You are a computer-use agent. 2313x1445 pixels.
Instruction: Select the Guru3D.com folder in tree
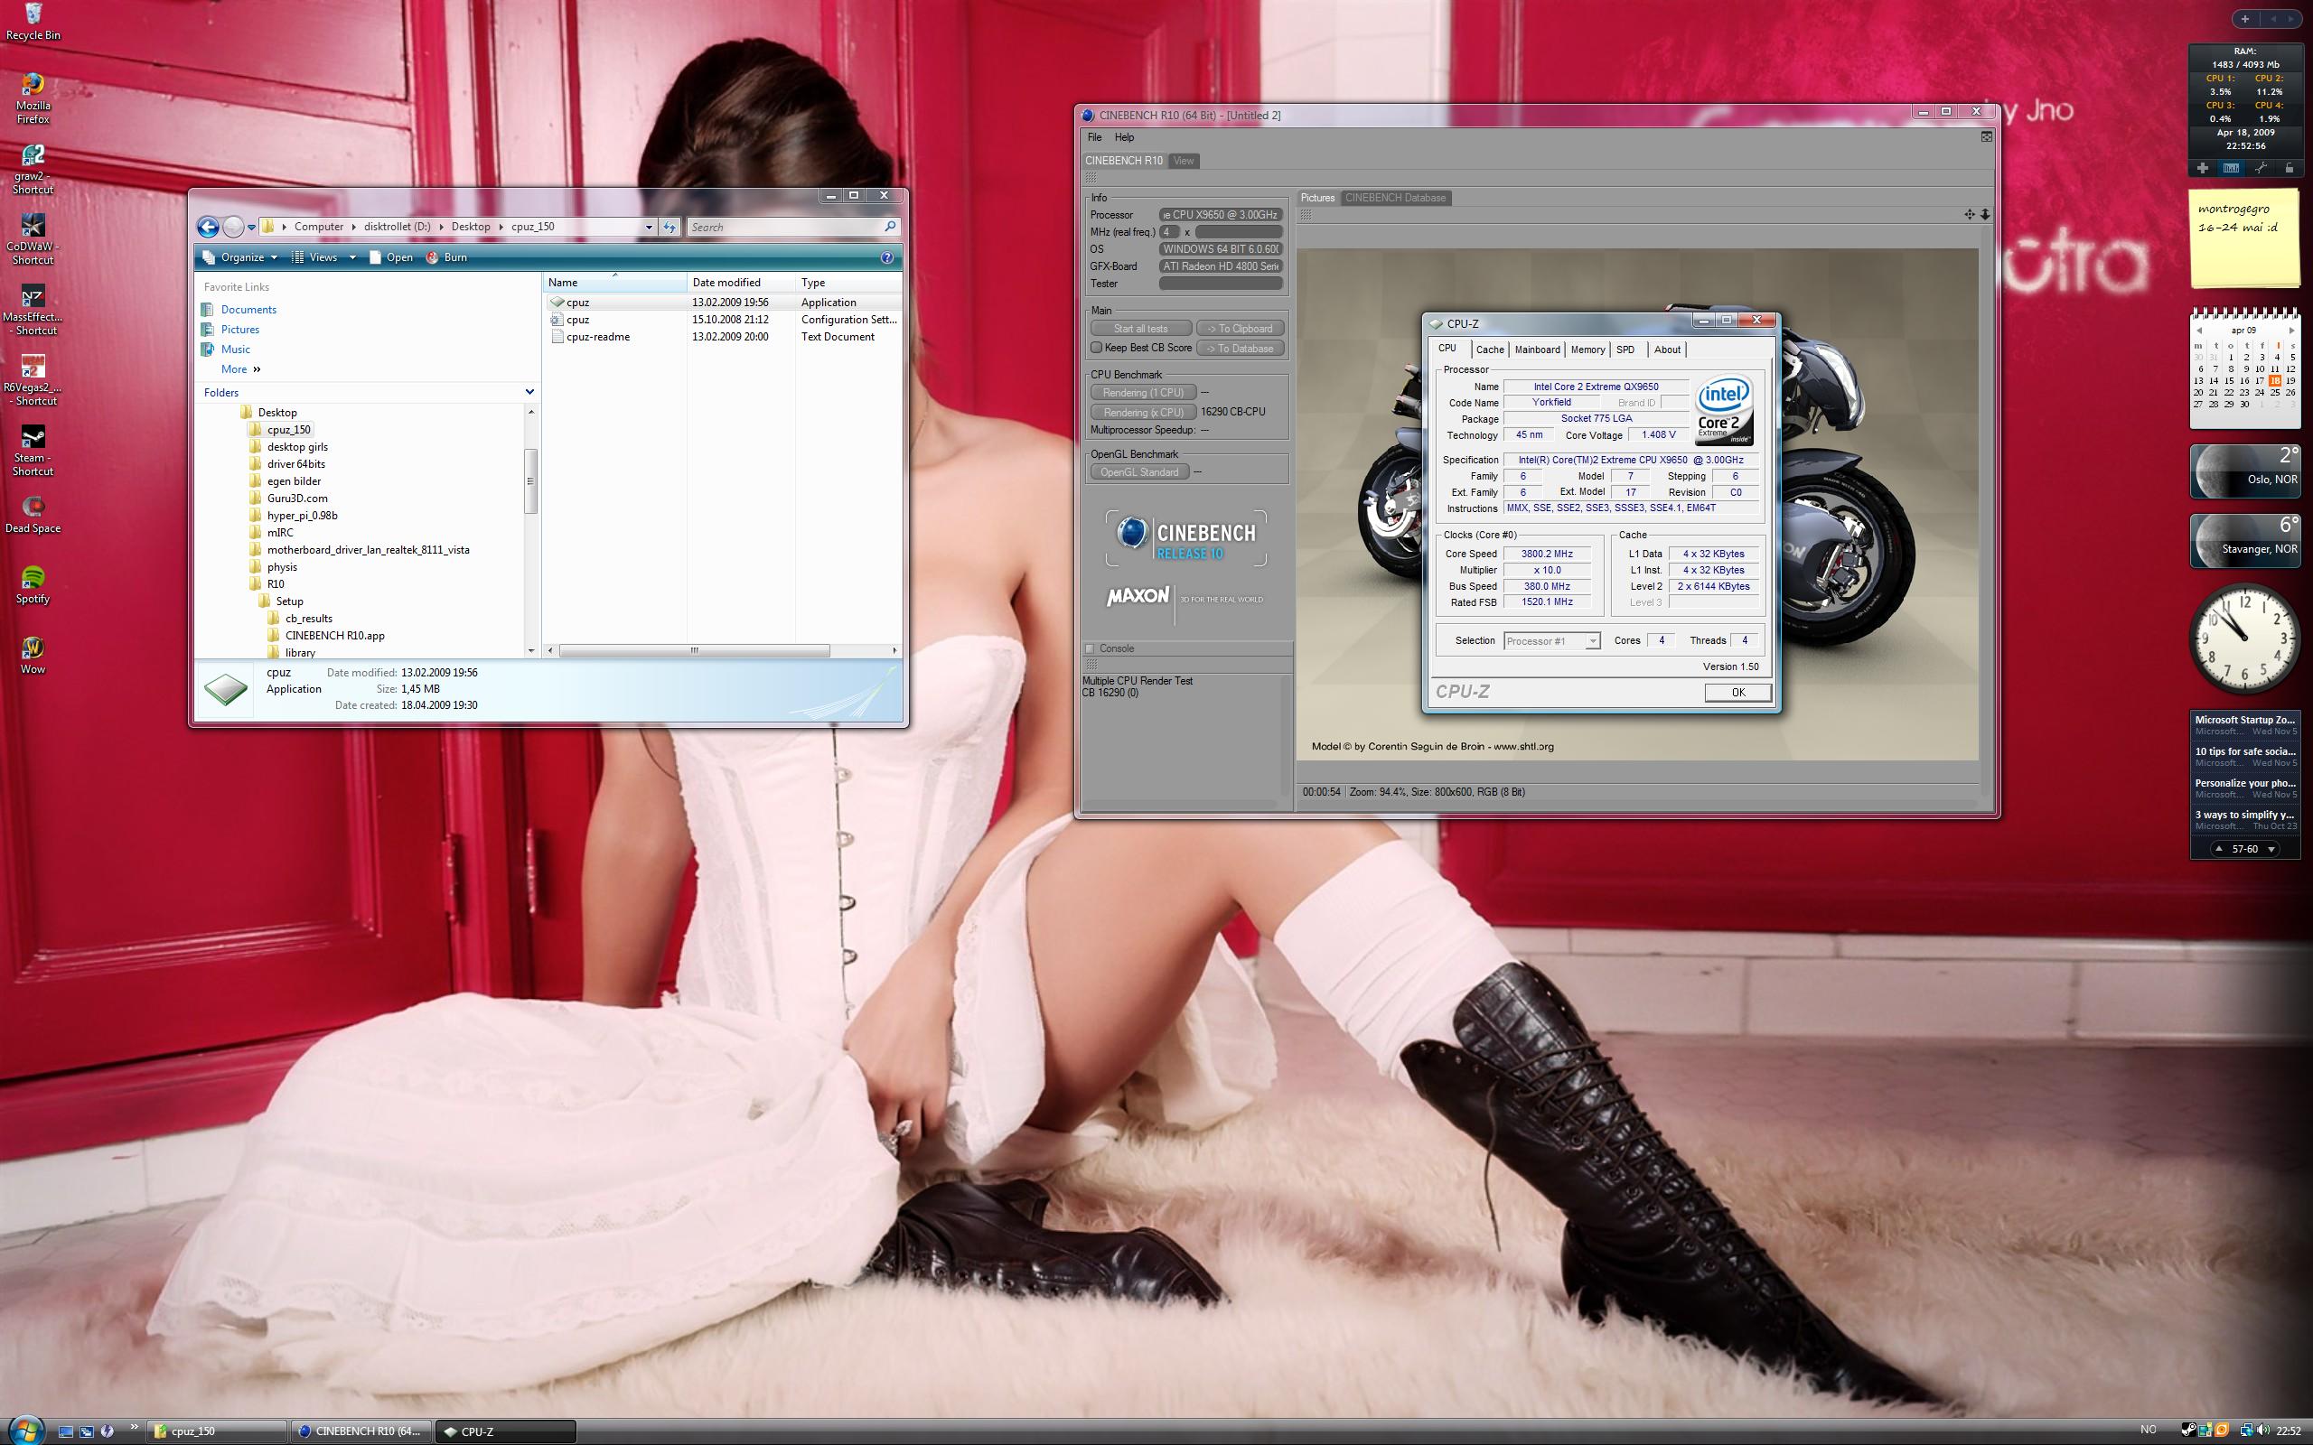pos(297,498)
